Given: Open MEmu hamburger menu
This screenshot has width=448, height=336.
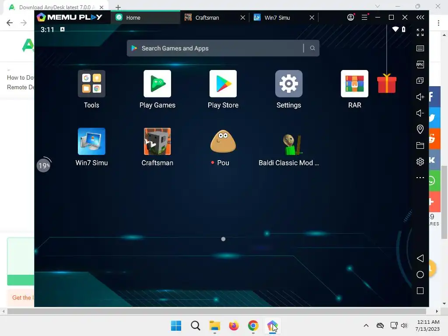Looking at the screenshot, I should coord(364,17).
